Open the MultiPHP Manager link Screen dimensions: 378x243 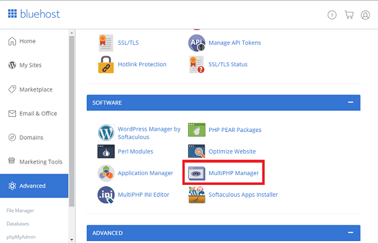[234, 173]
